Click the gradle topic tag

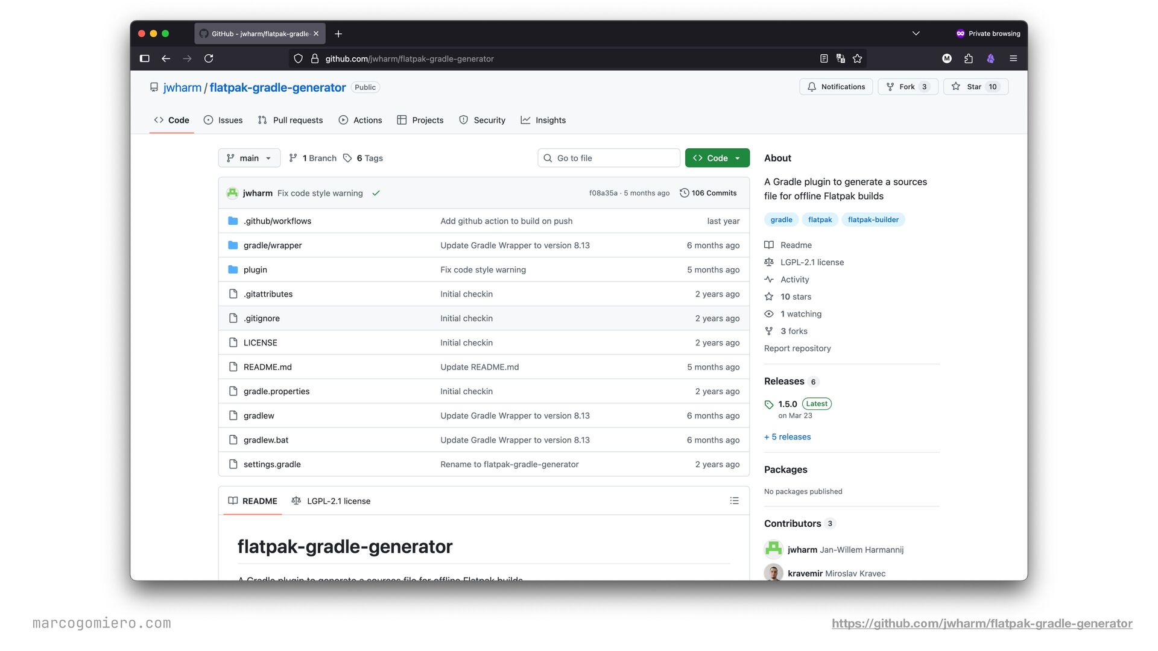point(781,220)
